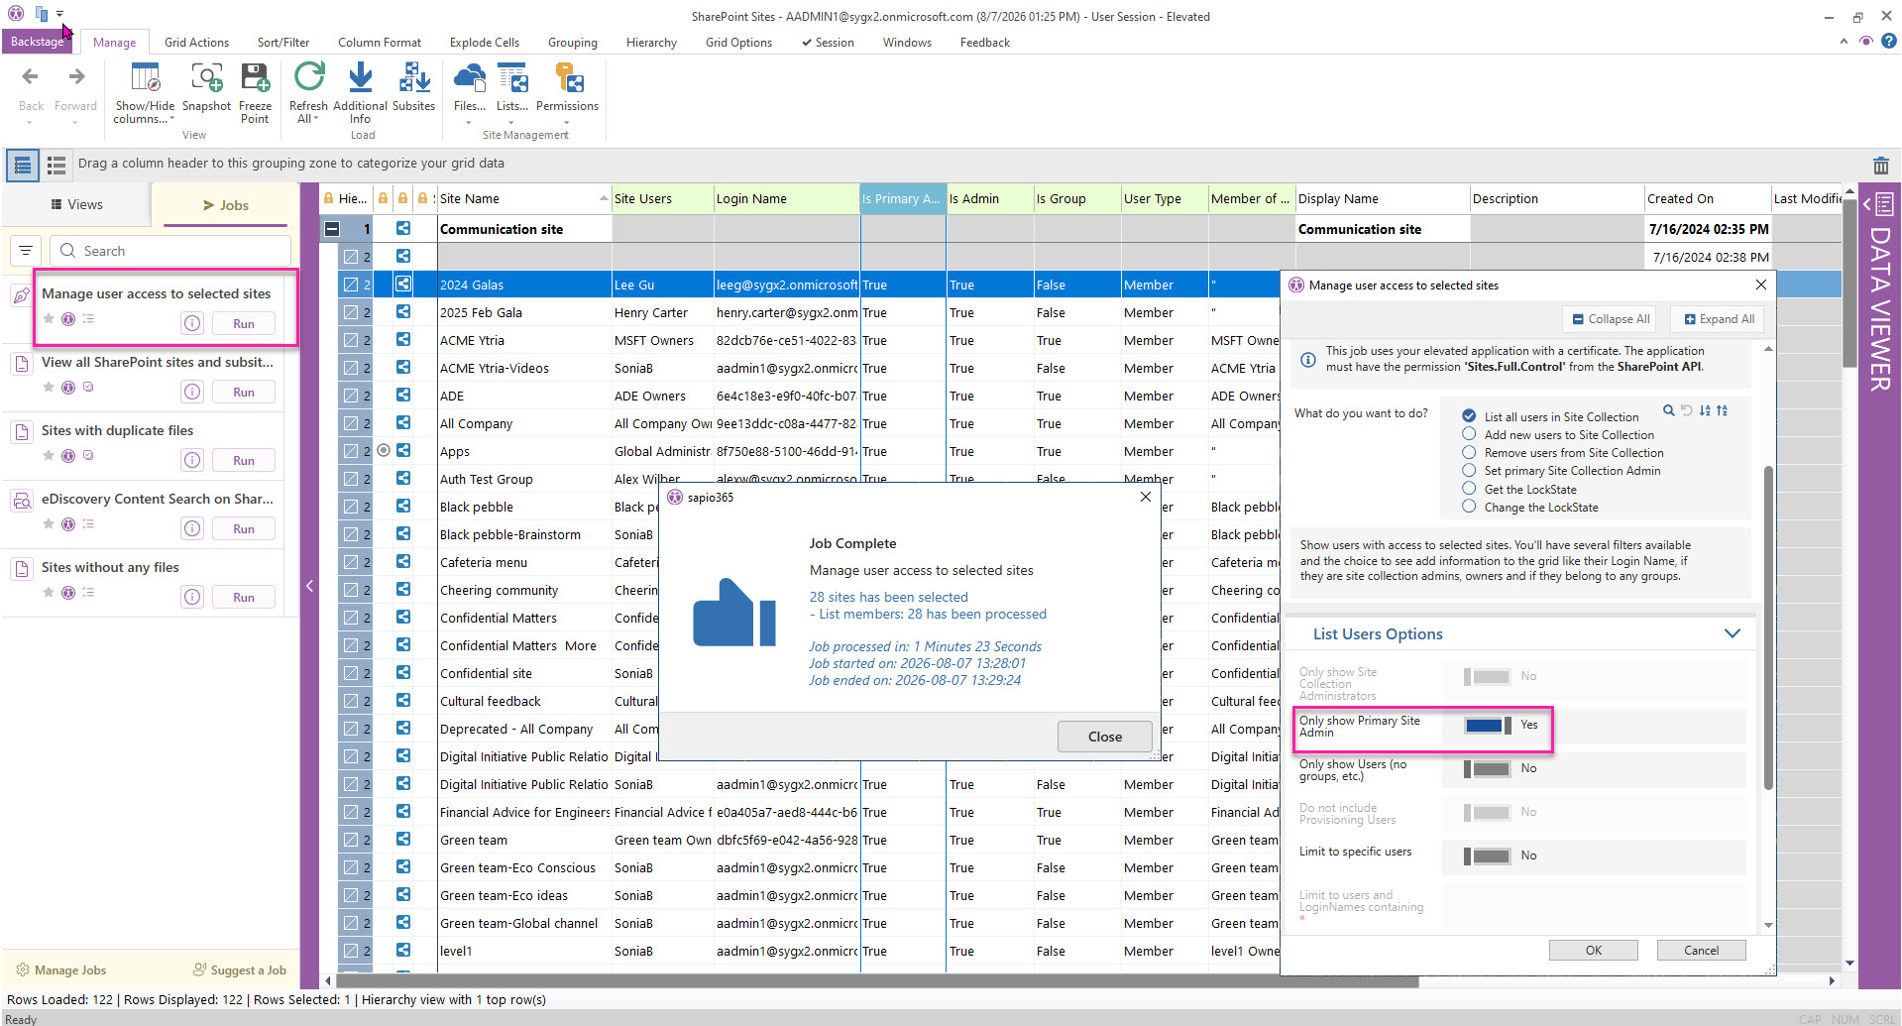Open the Lists... dropdown arrow
The image size is (1902, 1026).
511,123
